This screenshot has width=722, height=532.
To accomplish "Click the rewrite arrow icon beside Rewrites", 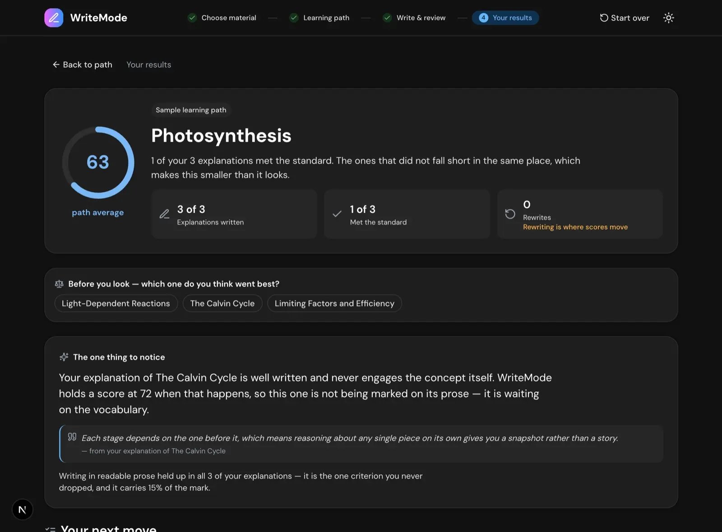I will [x=510, y=214].
